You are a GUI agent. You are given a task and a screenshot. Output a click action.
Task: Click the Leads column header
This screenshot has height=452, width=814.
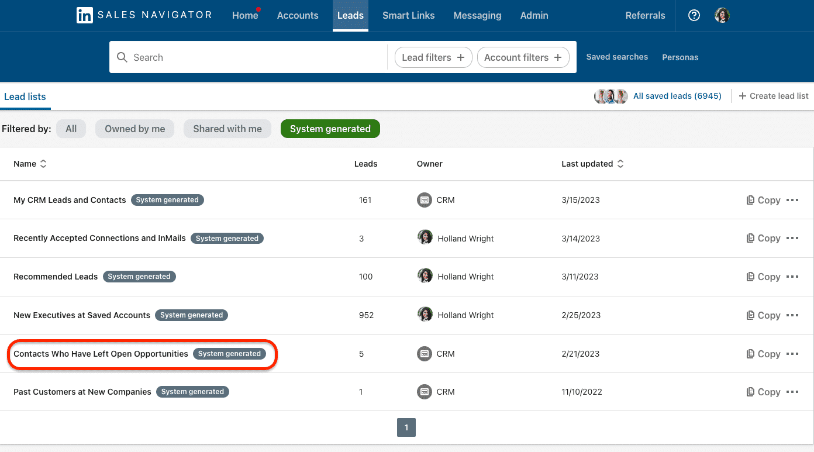point(366,164)
